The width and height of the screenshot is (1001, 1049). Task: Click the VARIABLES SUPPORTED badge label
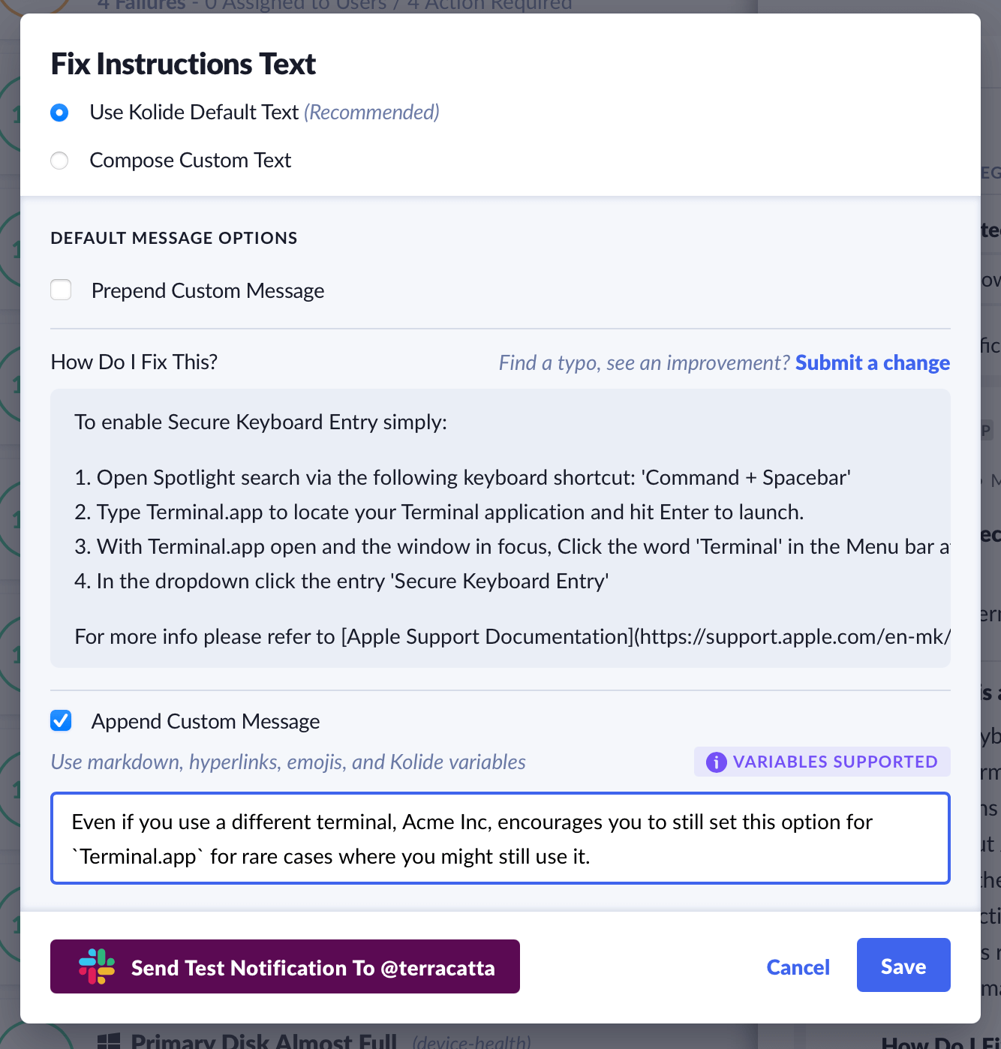834,762
